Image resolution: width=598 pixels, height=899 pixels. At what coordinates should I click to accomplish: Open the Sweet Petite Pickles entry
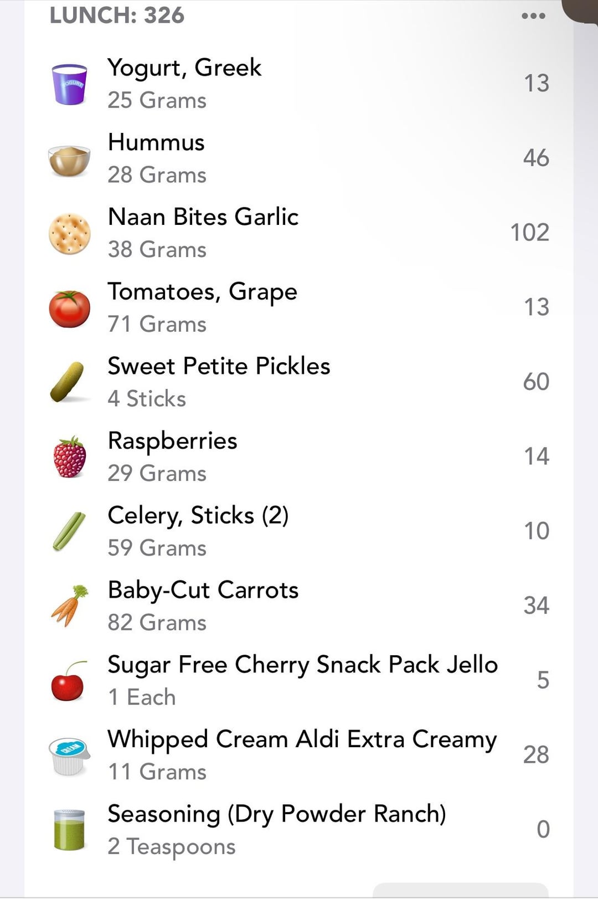tap(299, 382)
